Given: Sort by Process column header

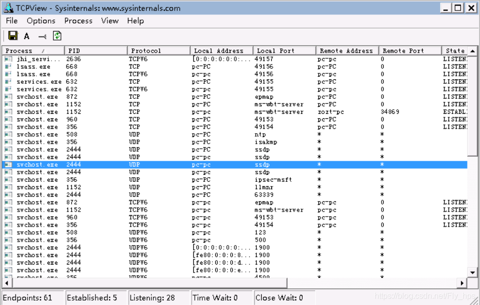Looking at the screenshot, I should coord(33,51).
